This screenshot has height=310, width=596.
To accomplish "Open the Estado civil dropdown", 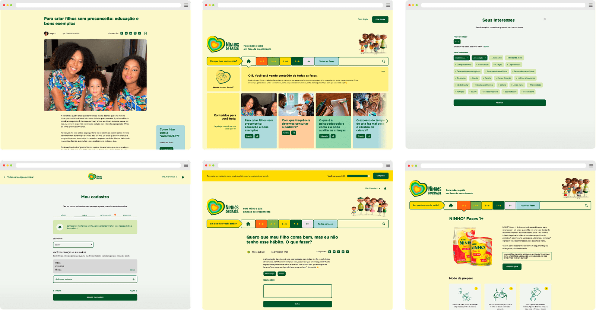I will coord(73,245).
